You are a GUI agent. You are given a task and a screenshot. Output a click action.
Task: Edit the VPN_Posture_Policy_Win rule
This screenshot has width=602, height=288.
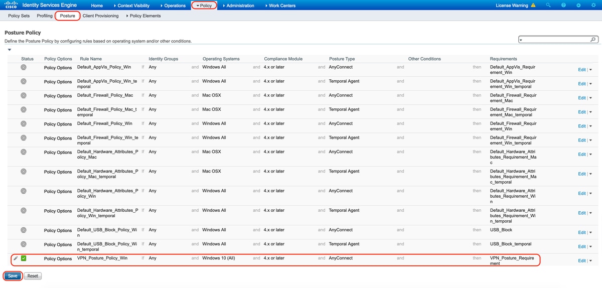tap(582, 261)
